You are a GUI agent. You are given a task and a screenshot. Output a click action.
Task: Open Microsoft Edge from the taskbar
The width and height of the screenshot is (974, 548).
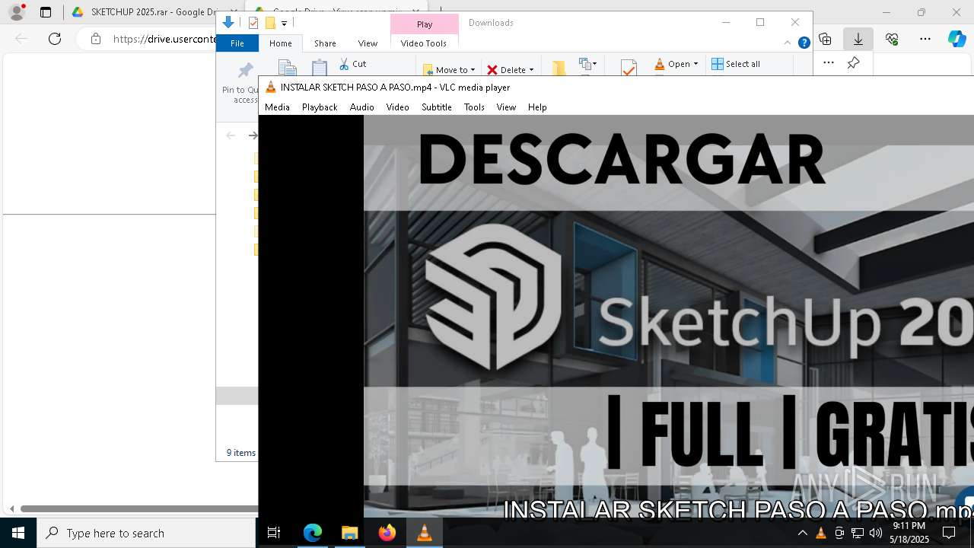coord(313,533)
